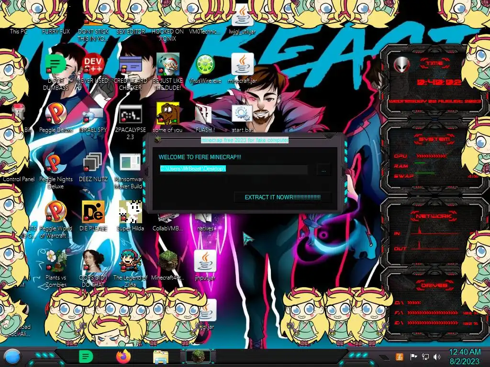Open the Start orb button
This screenshot has width=490, height=367.
click(12, 357)
